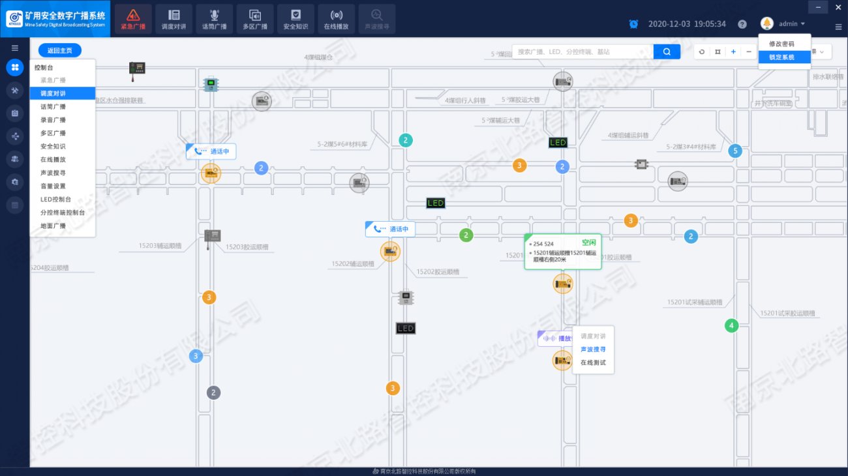Zoom out the map with minus icon

[749, 52]
